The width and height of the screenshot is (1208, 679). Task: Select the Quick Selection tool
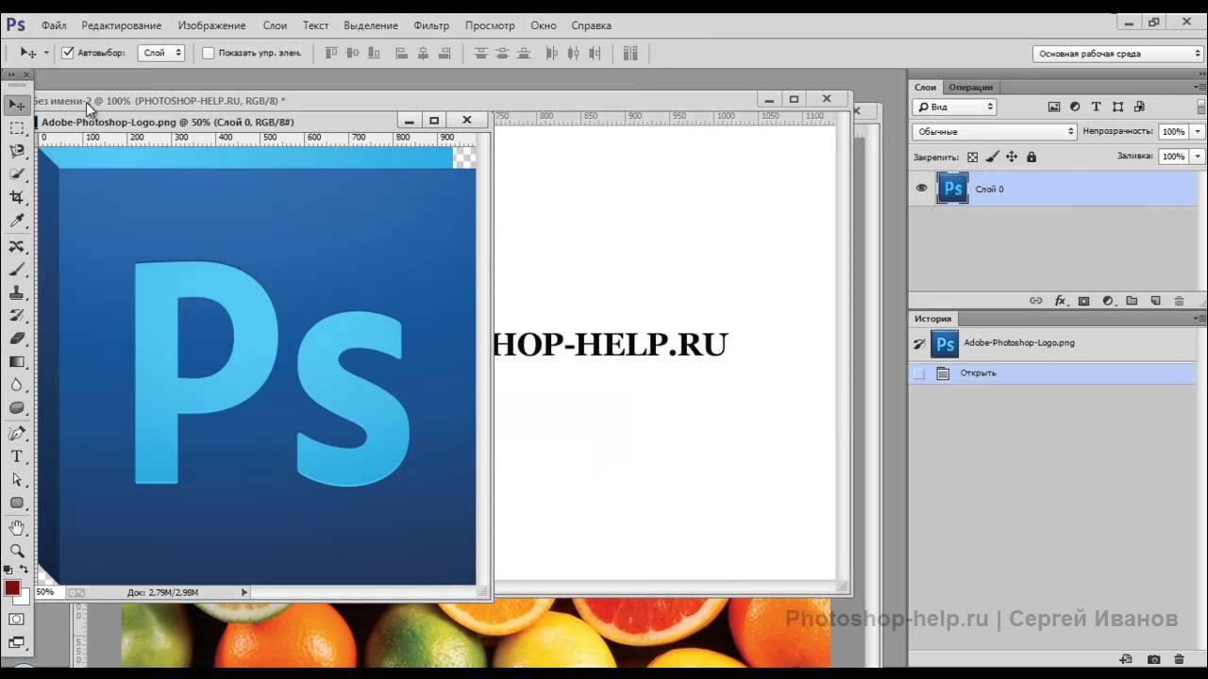pyautogui.click(x=17, y=174)
